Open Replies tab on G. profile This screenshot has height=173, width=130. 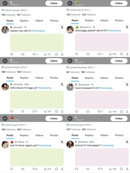pos(24,78)
